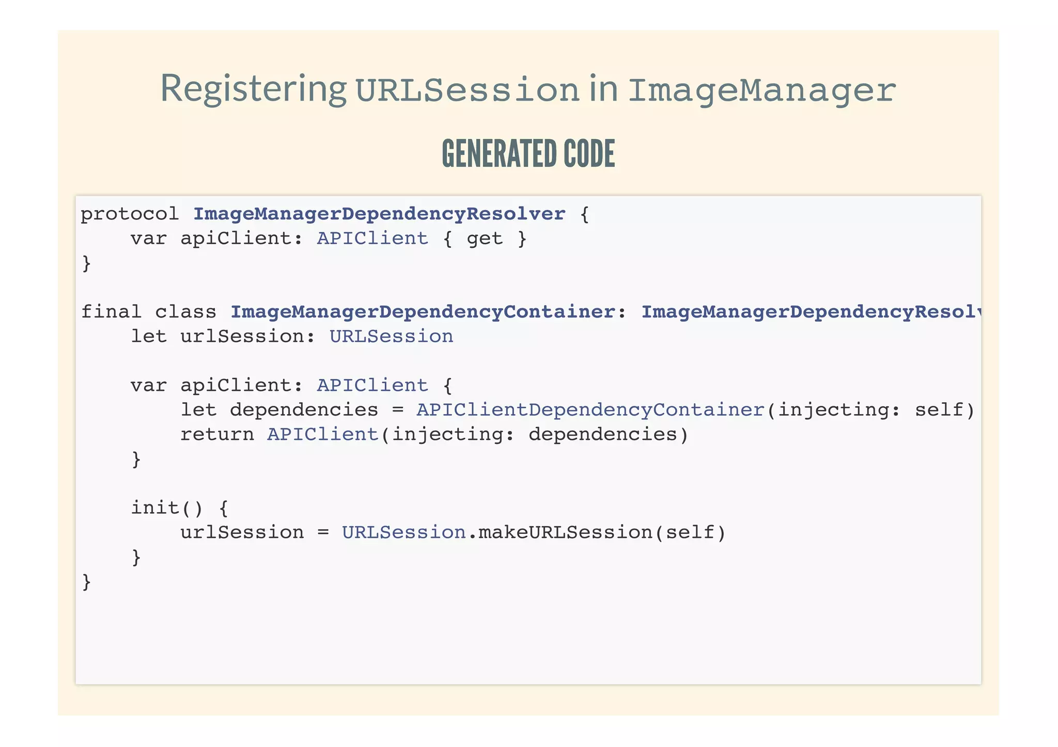Click the 'ImageManagerDependencyContainer' class name

coord(423,312)
